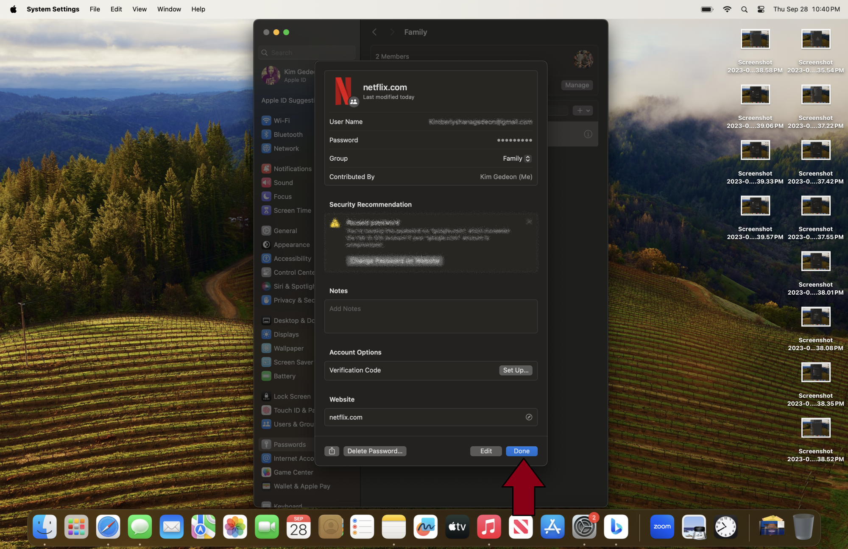Open Siri & Spotlight settings
Viewport: 848px width, 549px height.
[x=288, y=286]
